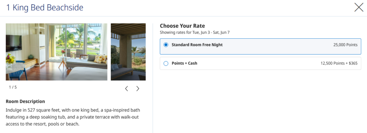Click the 12,500 Points + $365 price

coord(339,63)
